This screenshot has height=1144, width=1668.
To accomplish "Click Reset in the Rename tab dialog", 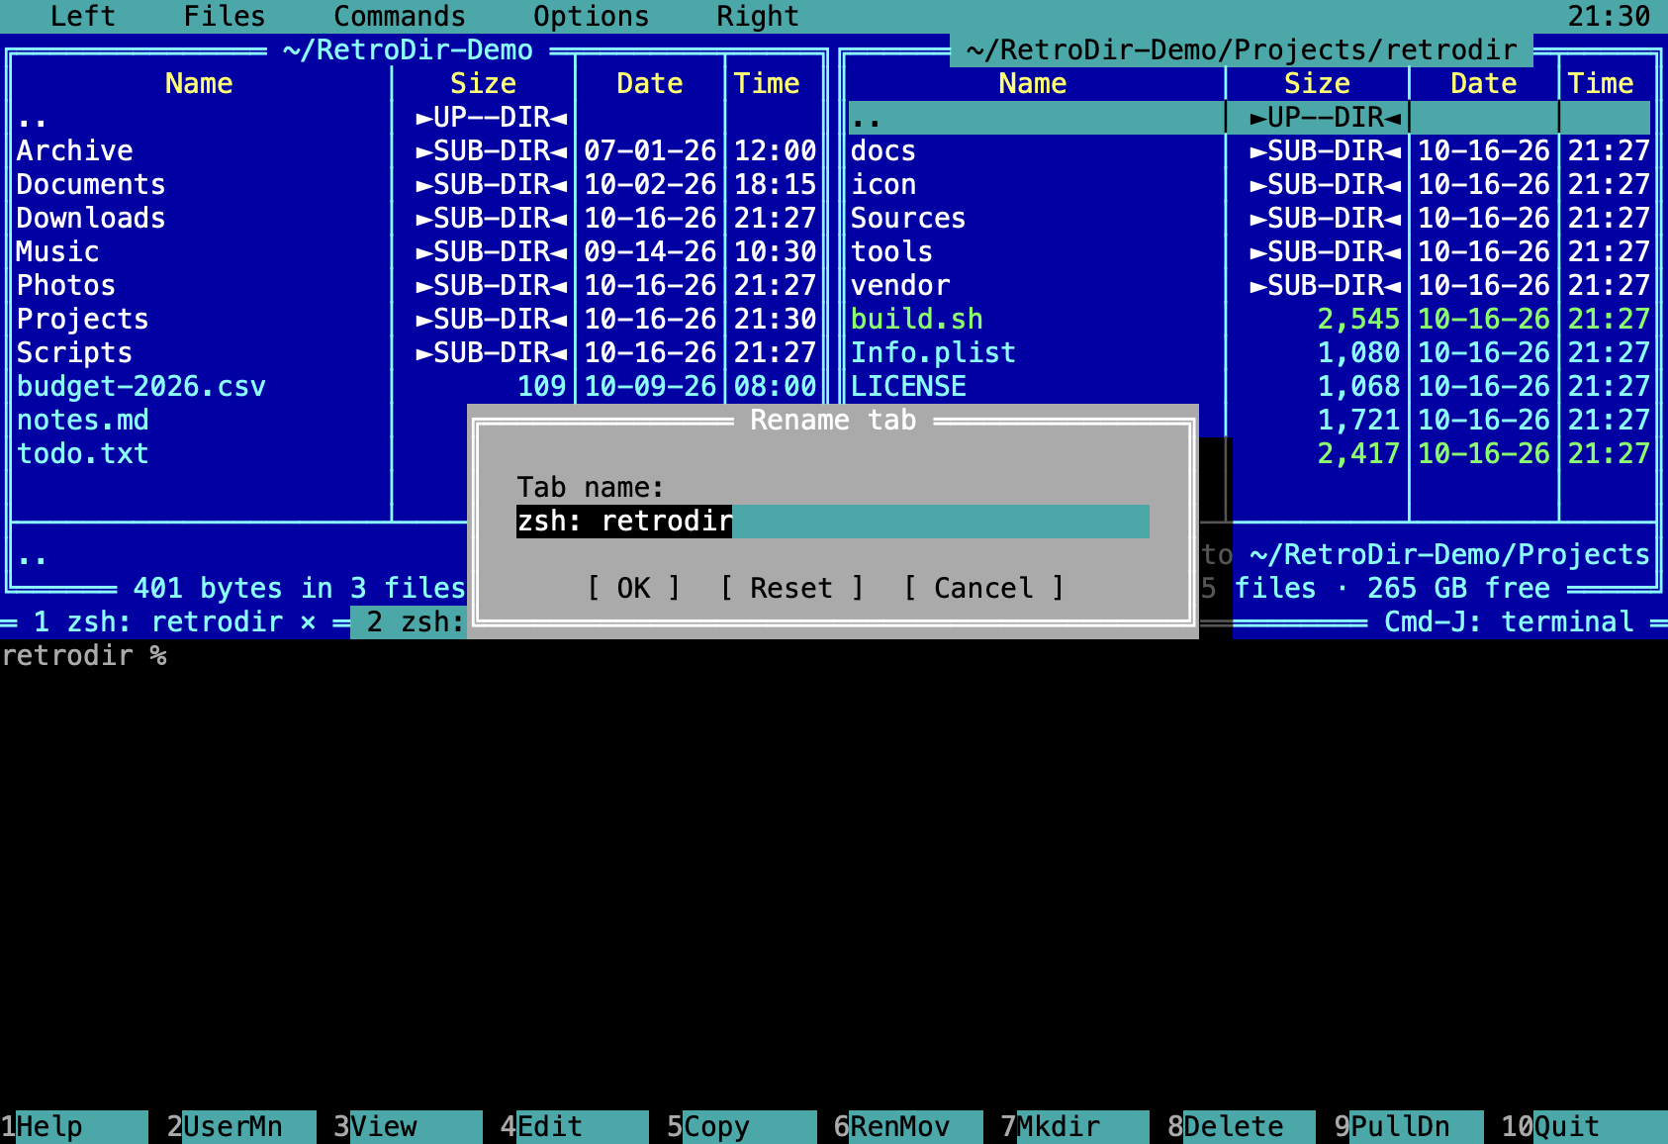I will pyautogui.click(x=791, y=589).
